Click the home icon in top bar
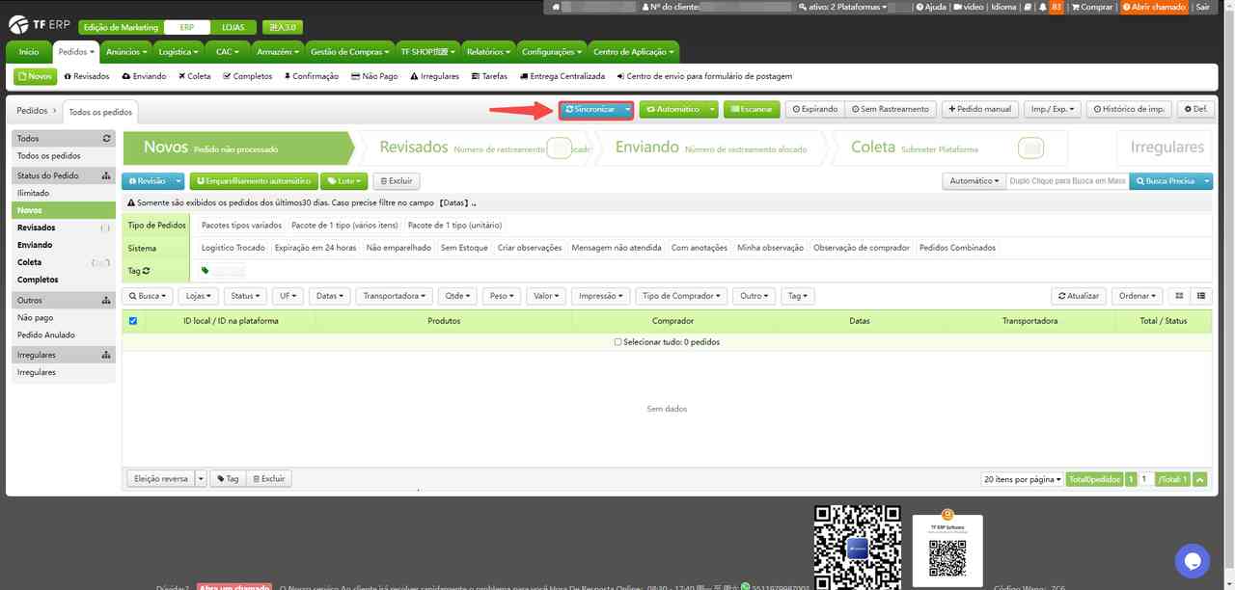Screen dimensions: 1235x590 [x=556, y=7]
